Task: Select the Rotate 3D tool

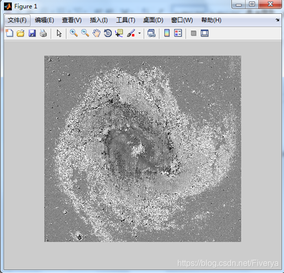Action: tap(108, 33)
